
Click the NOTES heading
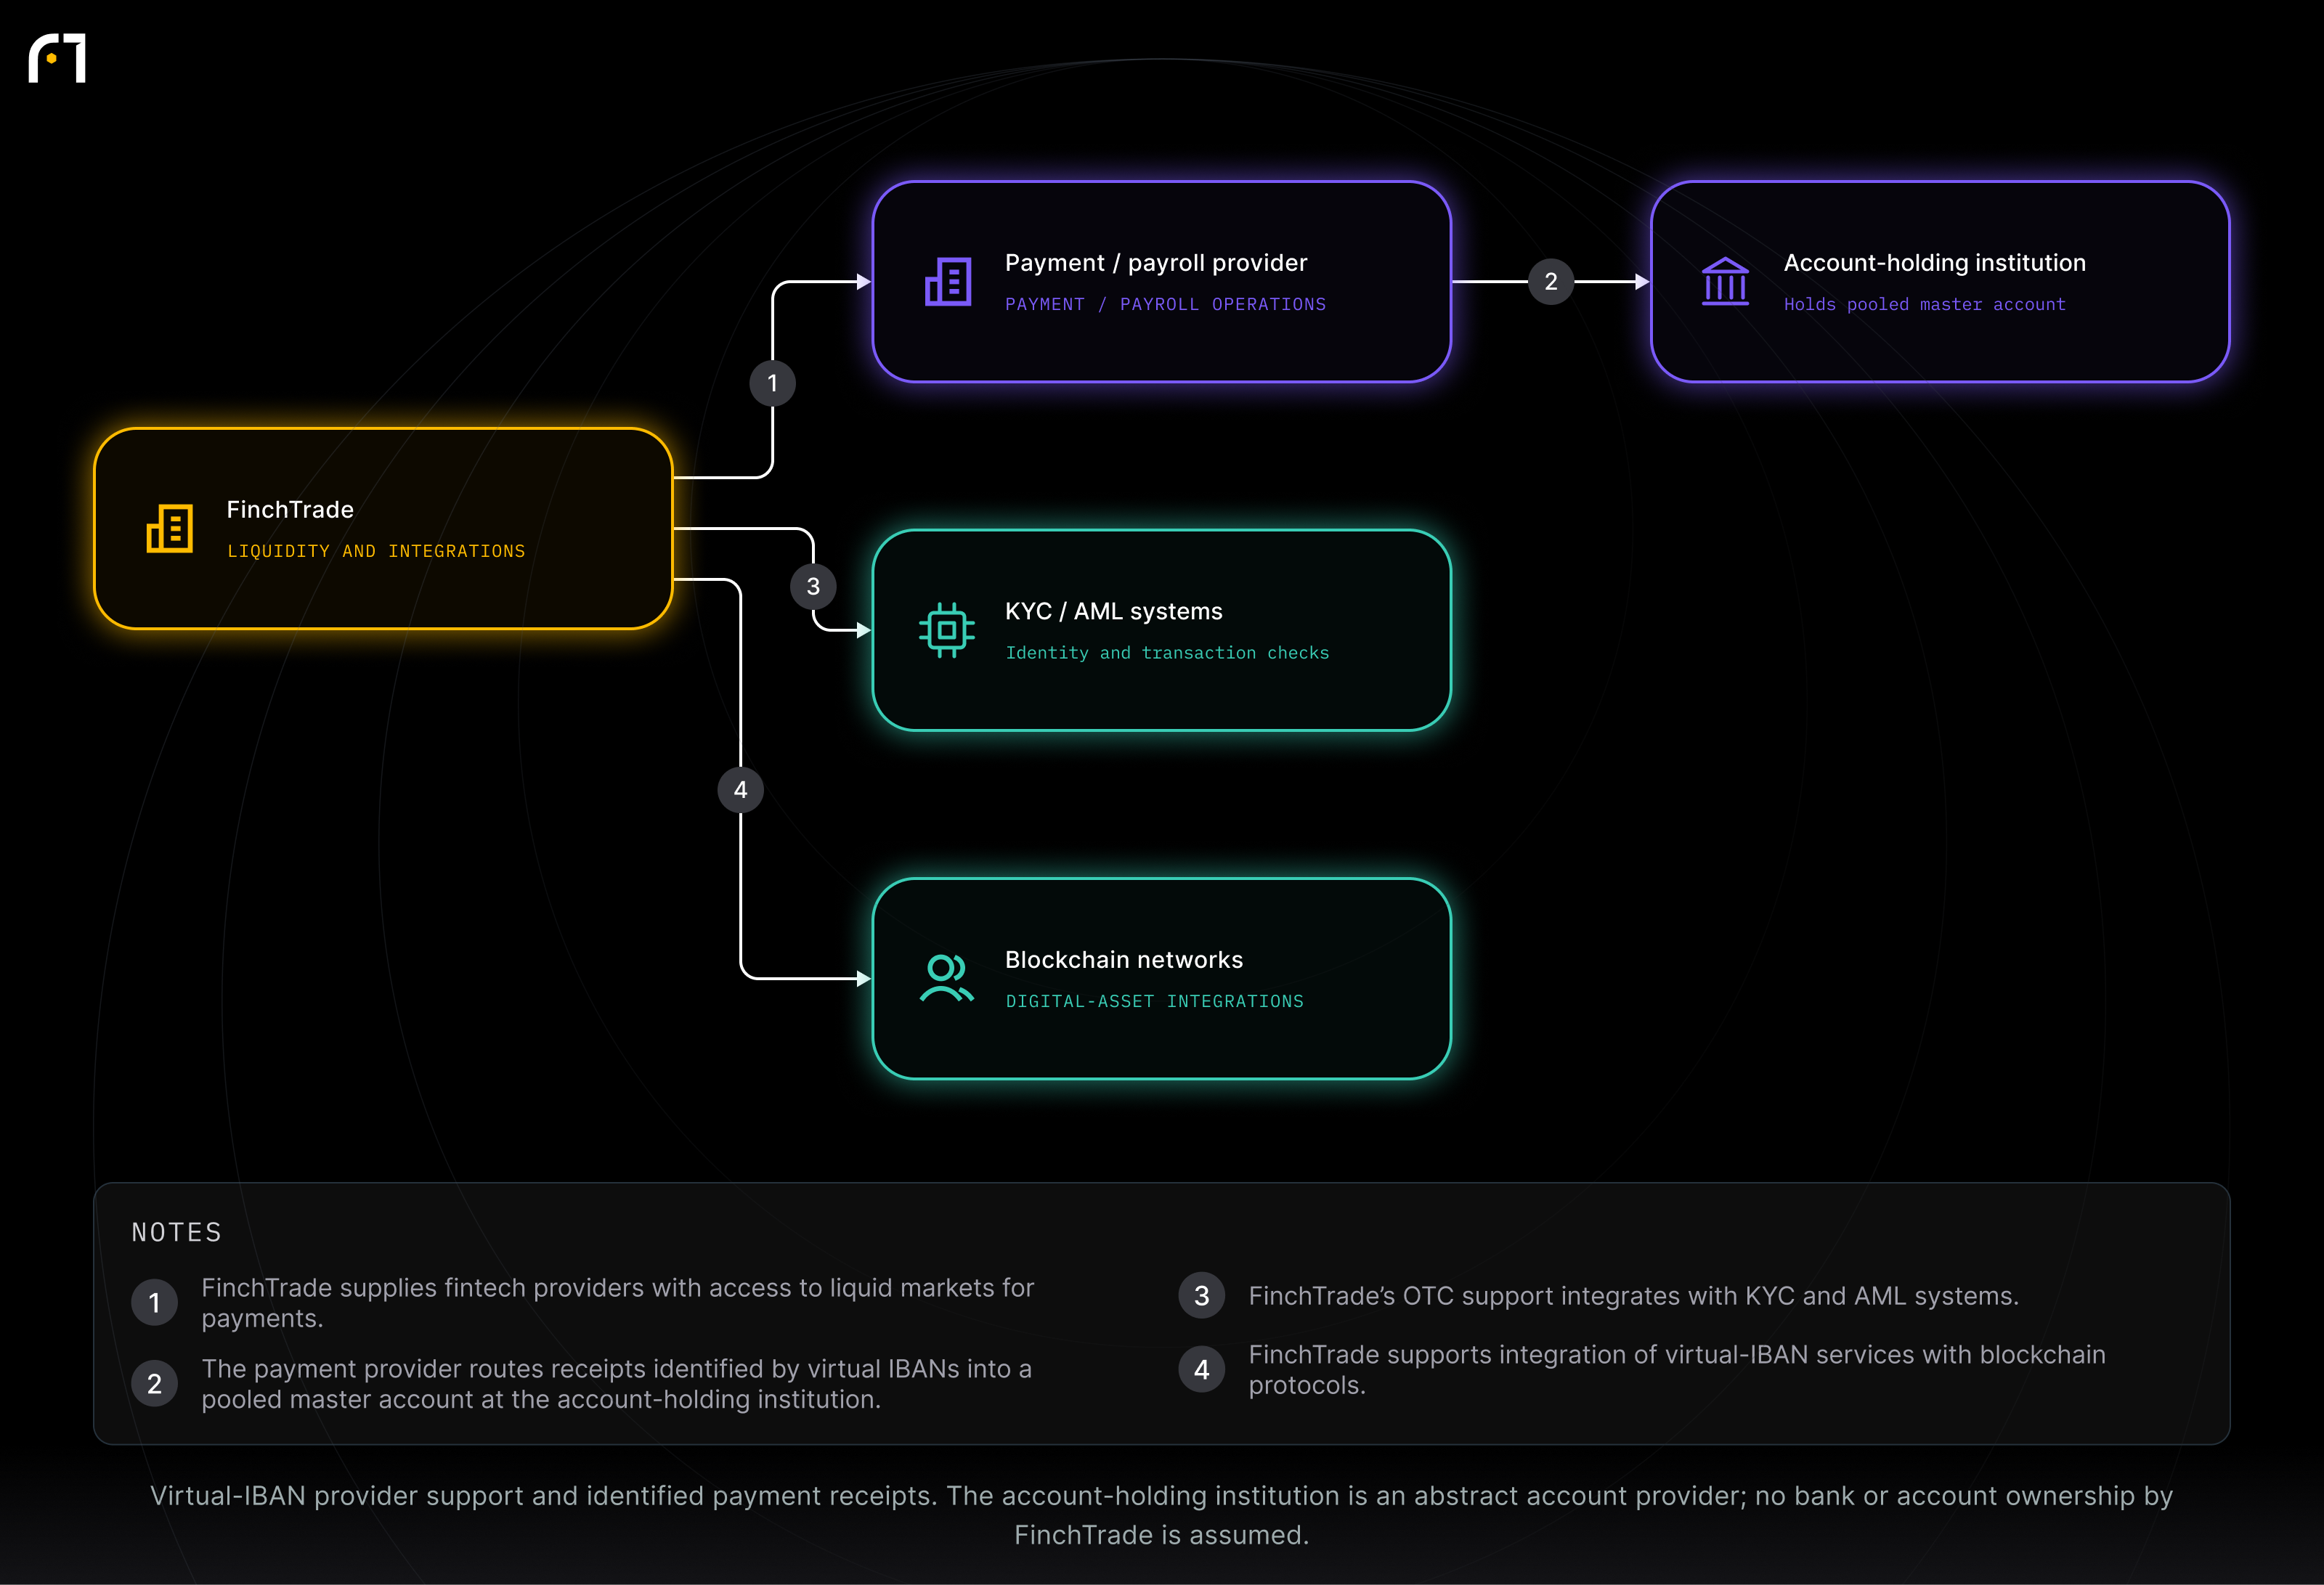coord(177,1232)
